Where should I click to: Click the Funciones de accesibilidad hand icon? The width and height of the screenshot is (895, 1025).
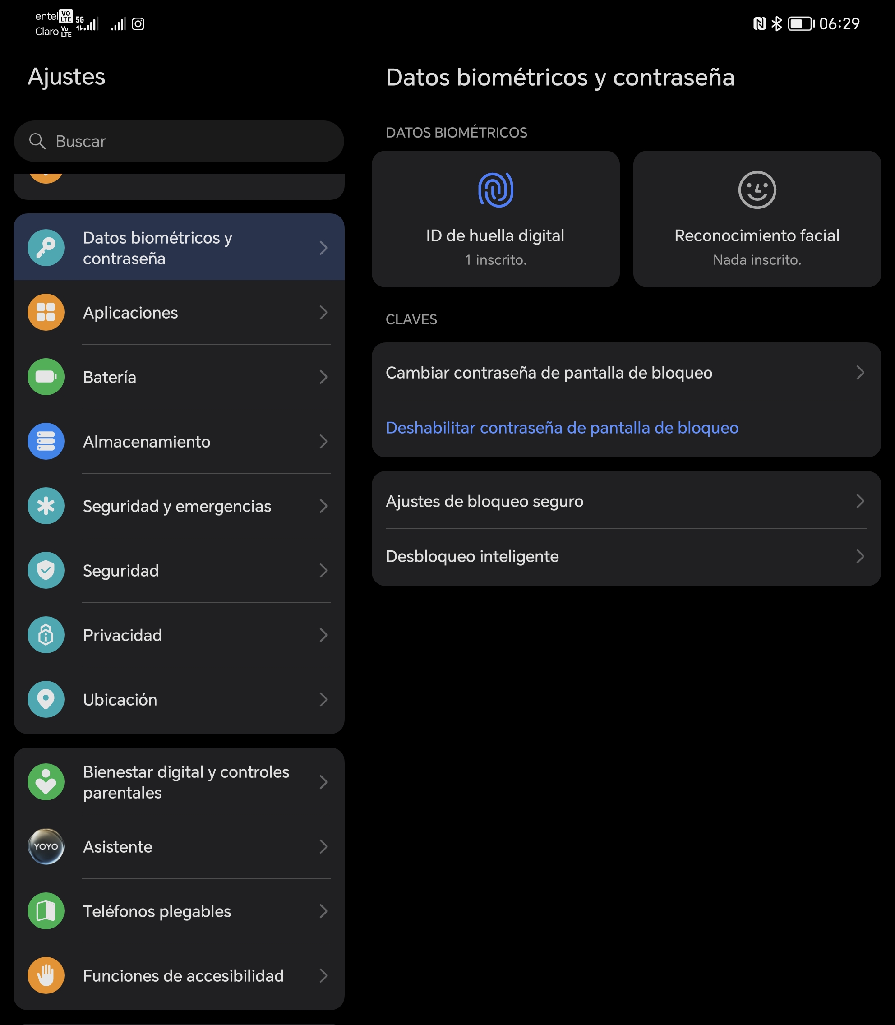[x=46, y=975]
